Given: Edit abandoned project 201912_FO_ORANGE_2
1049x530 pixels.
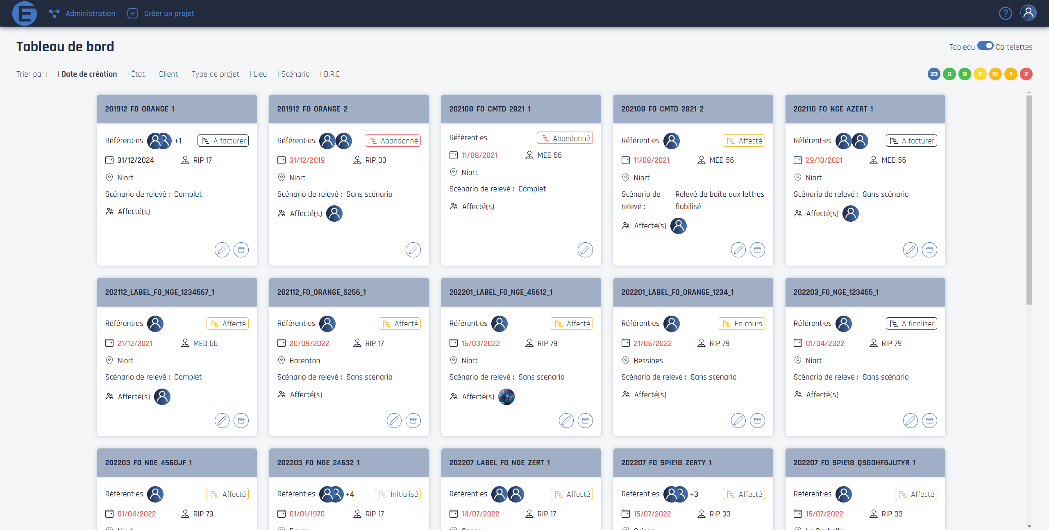Looking at the screenshot, I should 413,250.
